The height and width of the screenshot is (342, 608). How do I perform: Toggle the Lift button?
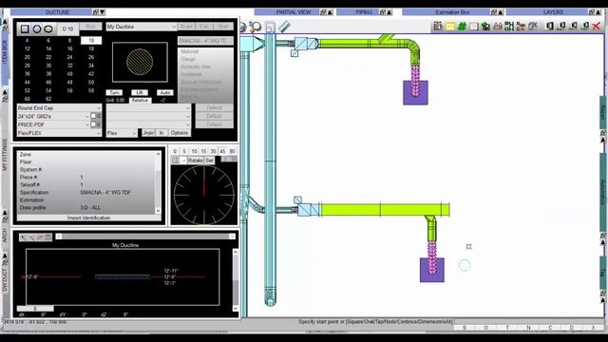tap(140, 93)
